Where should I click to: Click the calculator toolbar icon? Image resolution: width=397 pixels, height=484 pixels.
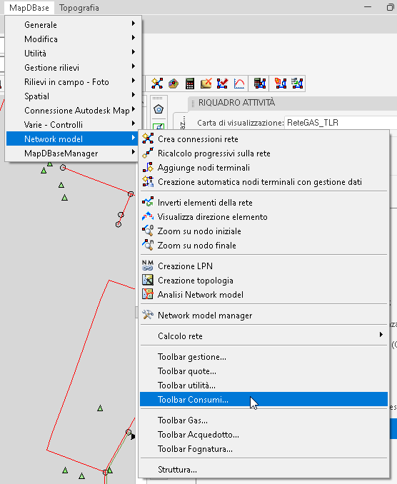[x=190, y=84]
